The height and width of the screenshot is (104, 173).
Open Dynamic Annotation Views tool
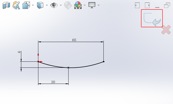coord(16,5)
